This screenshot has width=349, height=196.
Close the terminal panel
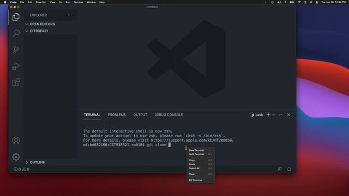[288, 115]
